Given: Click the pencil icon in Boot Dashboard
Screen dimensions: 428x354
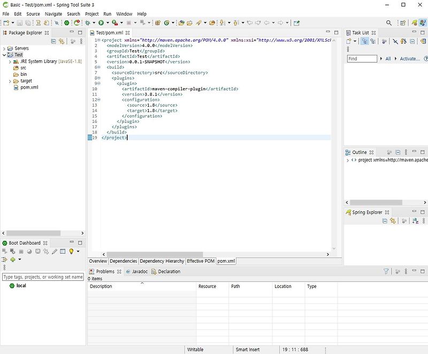Looking at the screenshot, I should [55, 251].
